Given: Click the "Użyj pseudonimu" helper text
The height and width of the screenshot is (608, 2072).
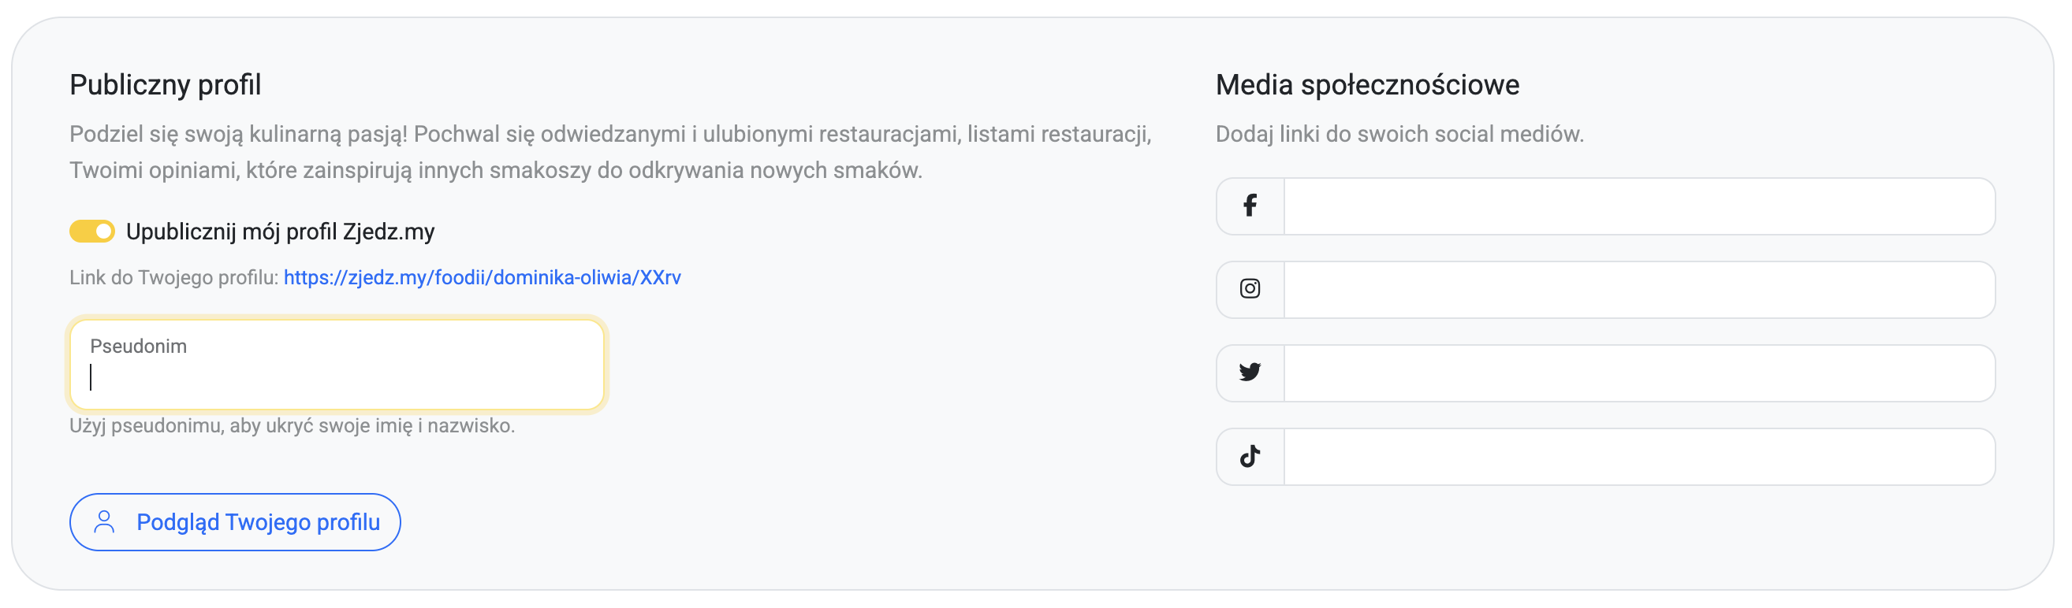Looking at the screenshot, I should [x=291, y=426].
